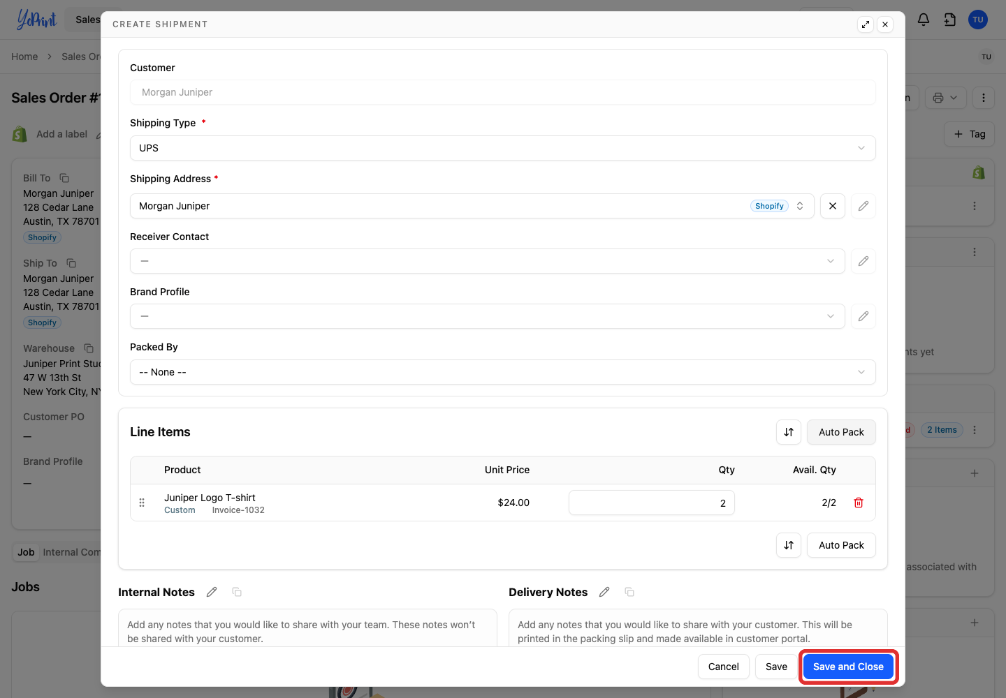Open the notifications bell
Viewport: 1006px width, 698px height.
(x=924, y=20)
